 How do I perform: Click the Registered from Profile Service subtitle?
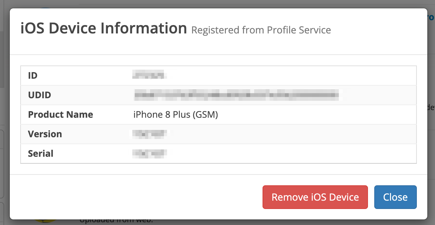coord(261,30)
